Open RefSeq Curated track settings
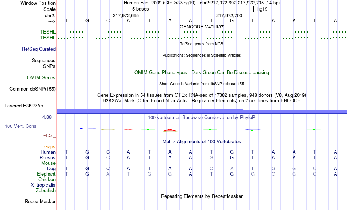347x210 pixels. (38, 49)
